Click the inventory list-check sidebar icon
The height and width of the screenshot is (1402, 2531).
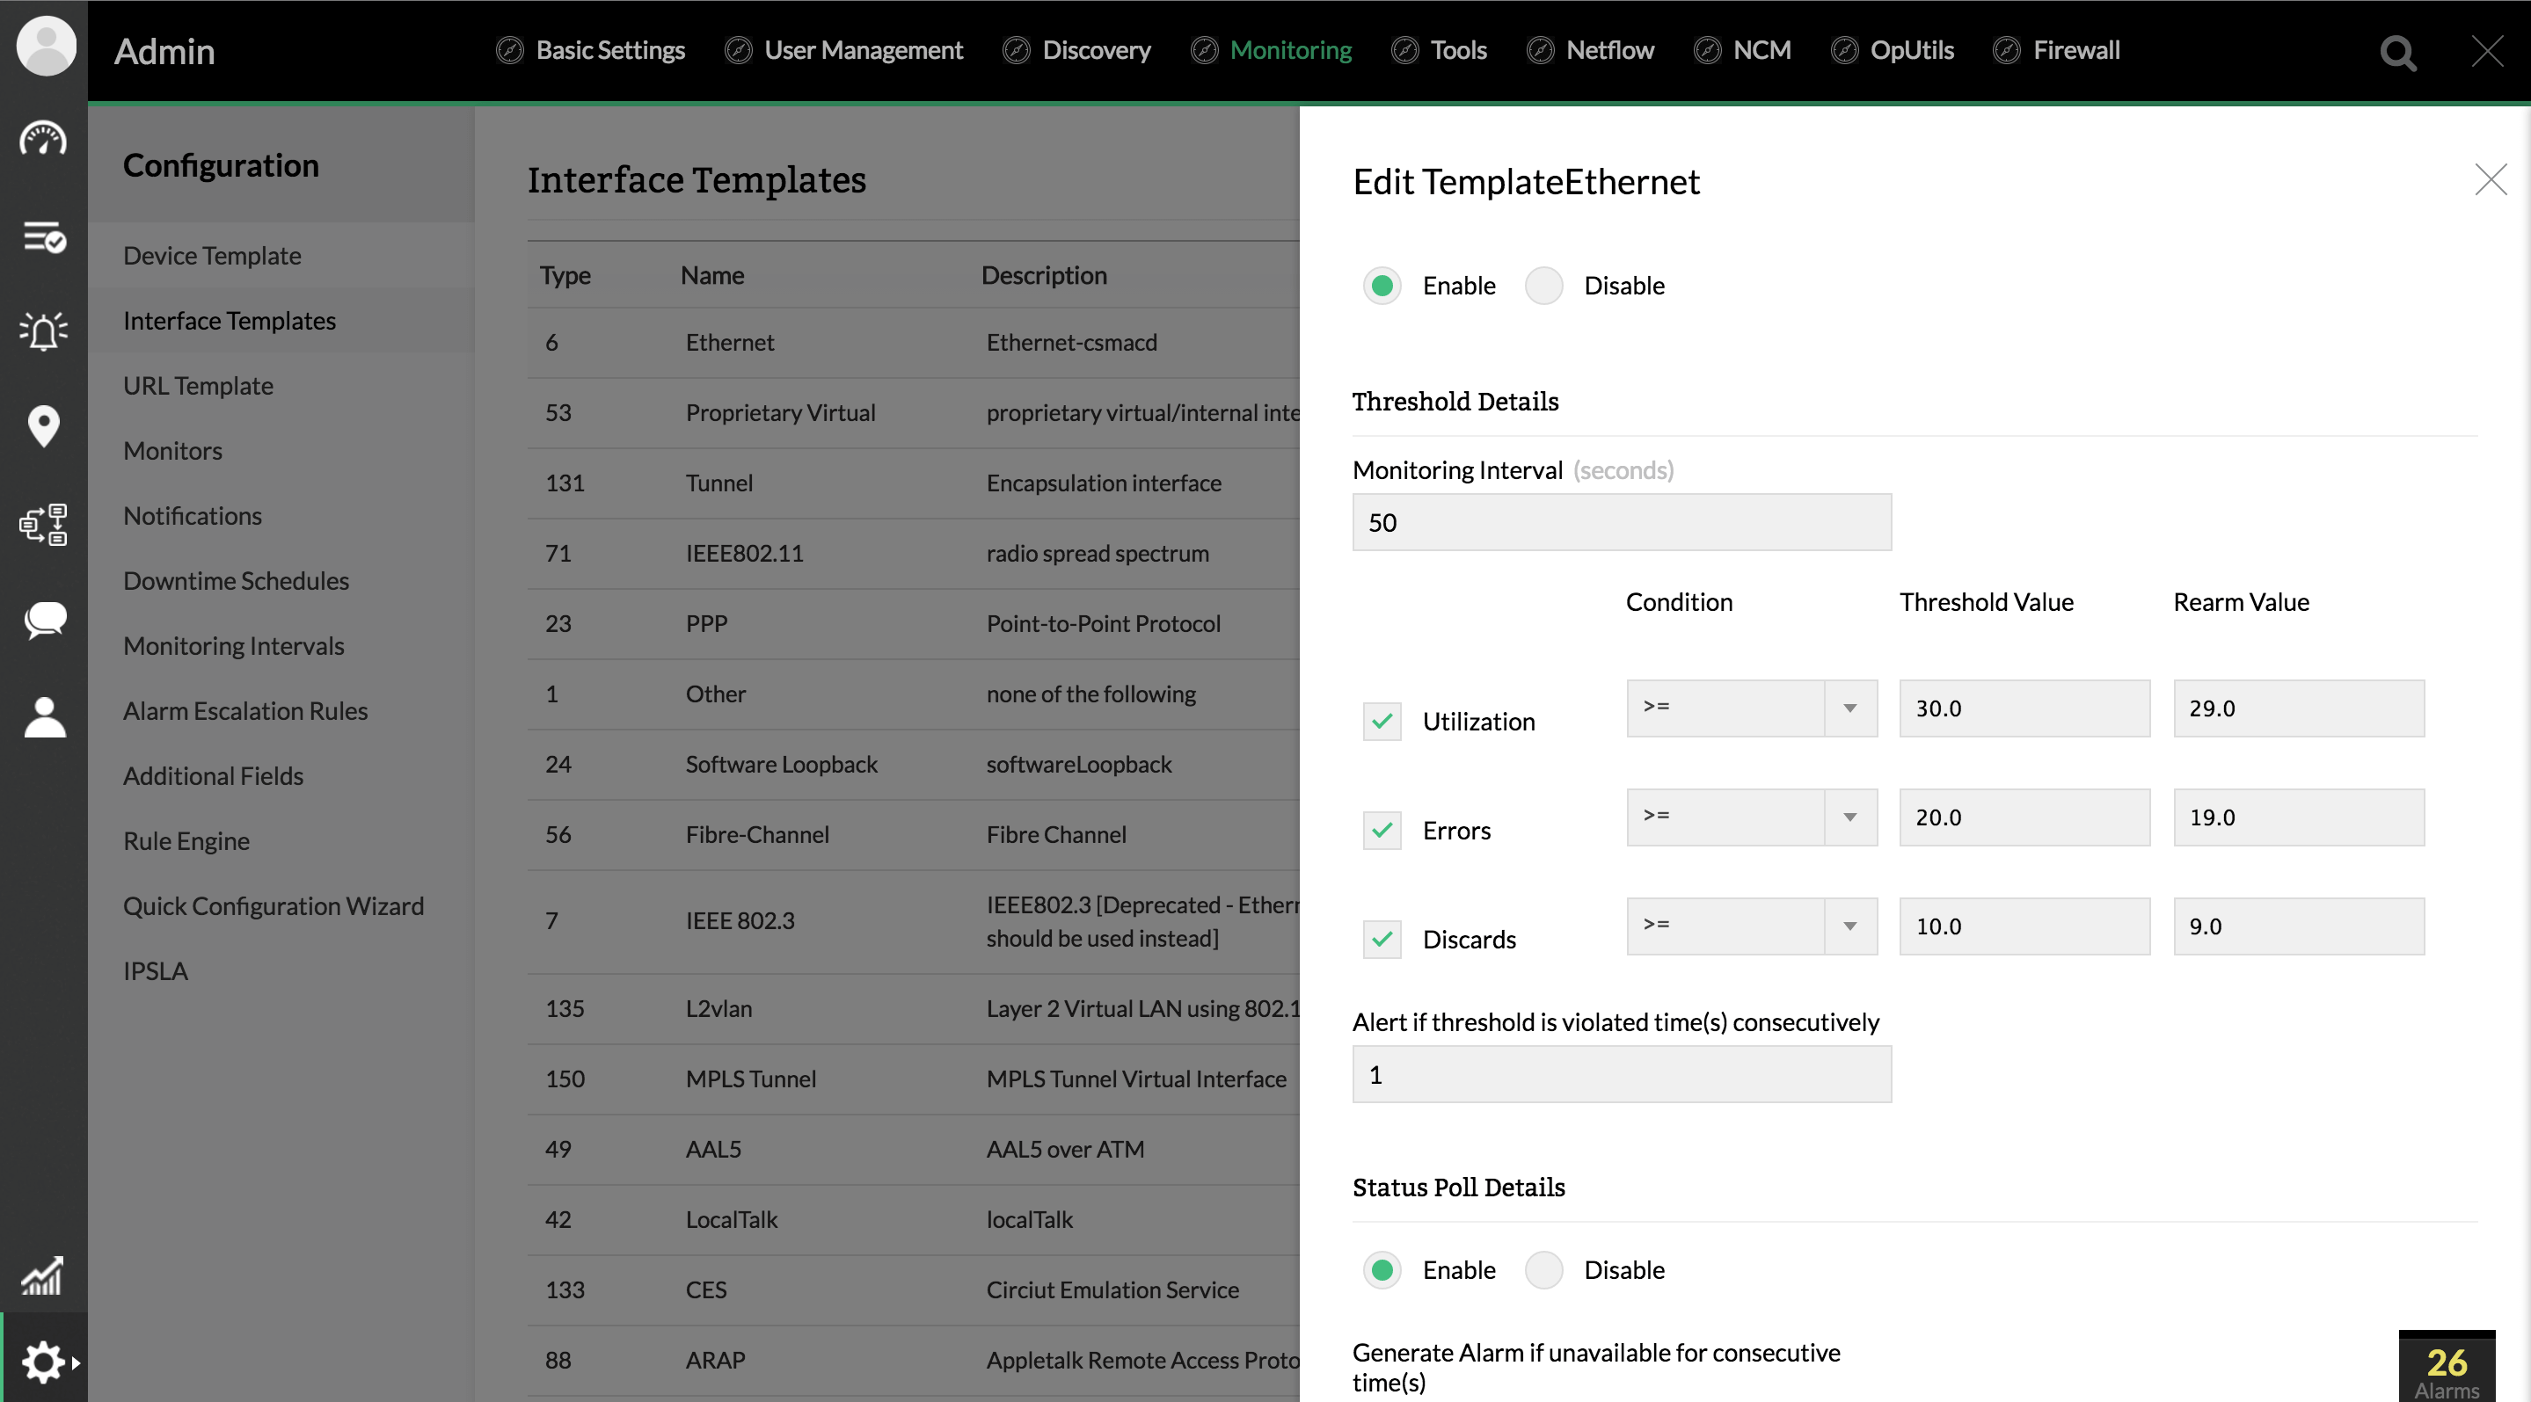(x=43, y=236)
